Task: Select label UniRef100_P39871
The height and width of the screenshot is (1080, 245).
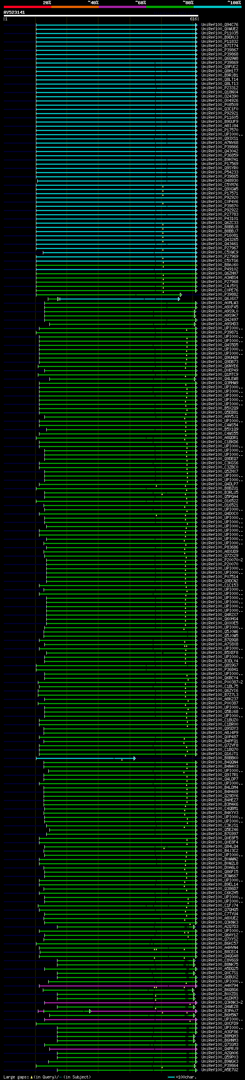Action: point(220,333)
